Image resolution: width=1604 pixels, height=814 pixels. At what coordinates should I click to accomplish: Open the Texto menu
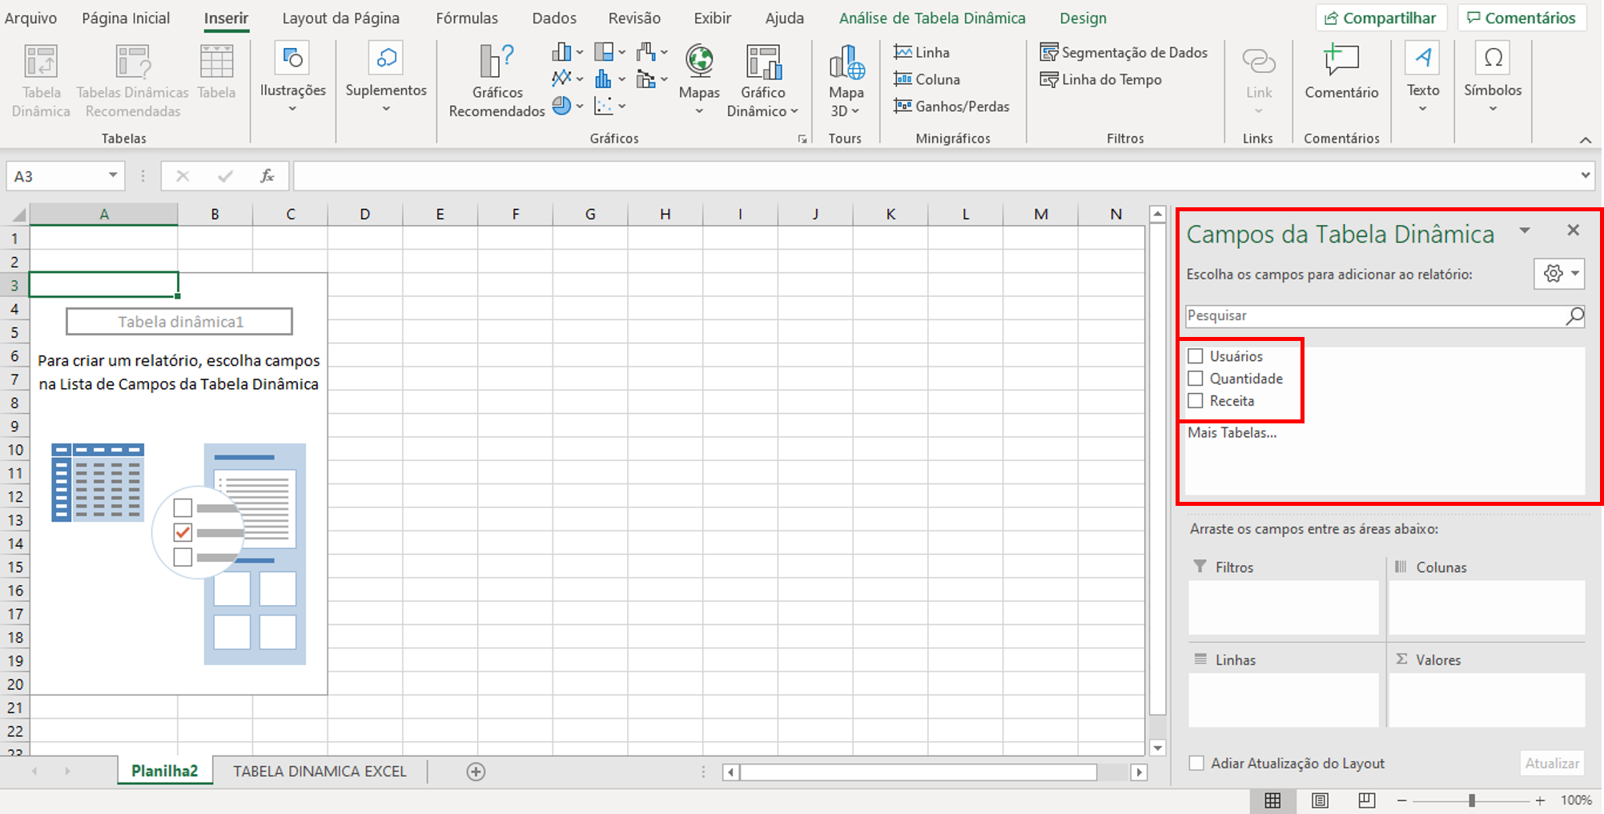(1423, 78)
